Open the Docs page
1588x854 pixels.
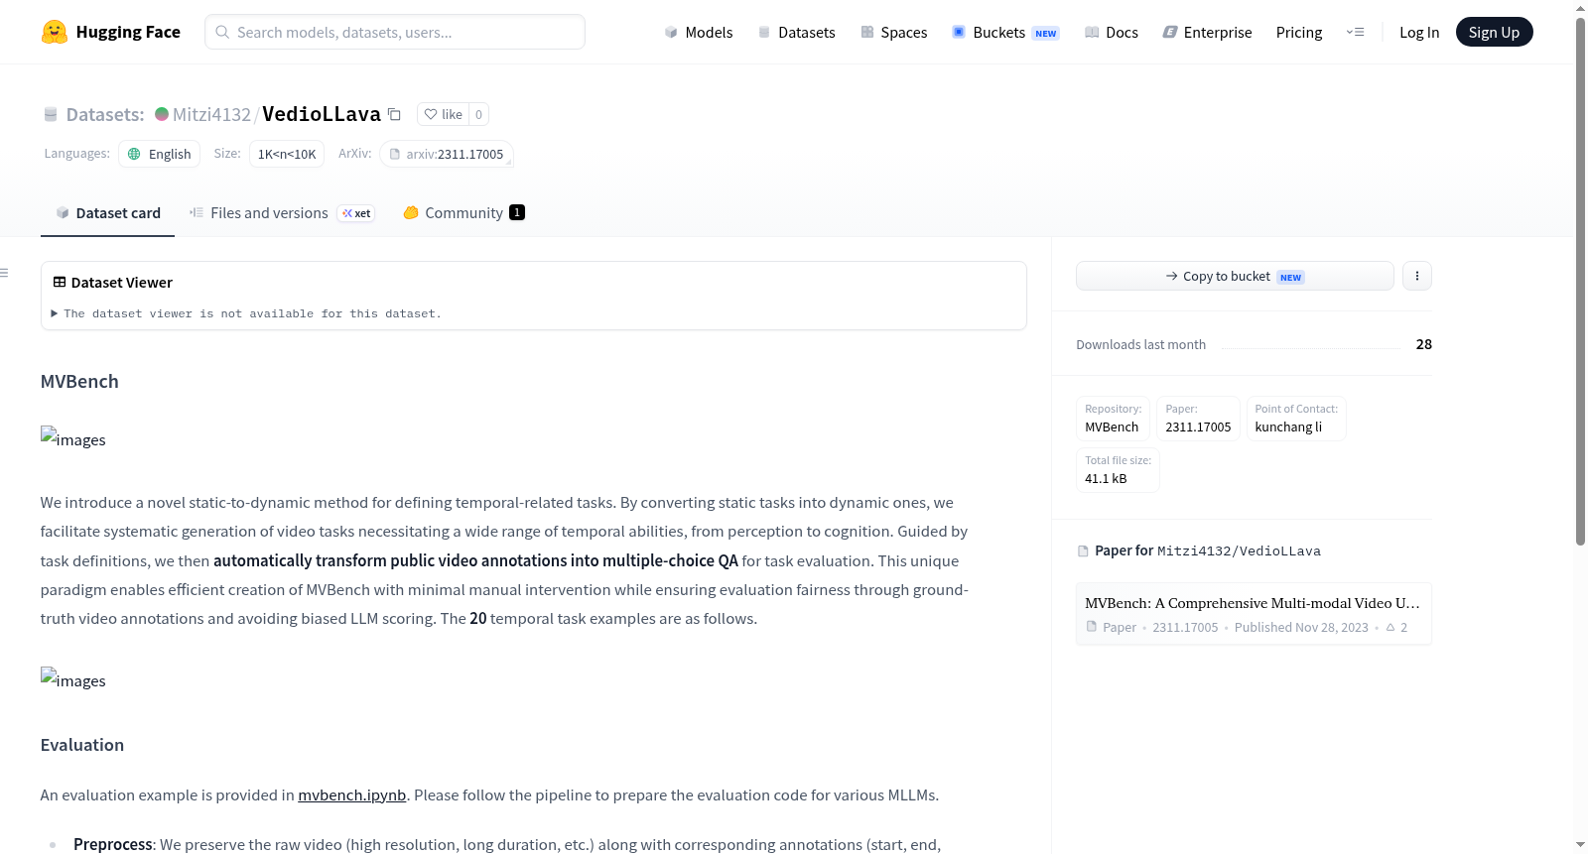click(1112, 32)
